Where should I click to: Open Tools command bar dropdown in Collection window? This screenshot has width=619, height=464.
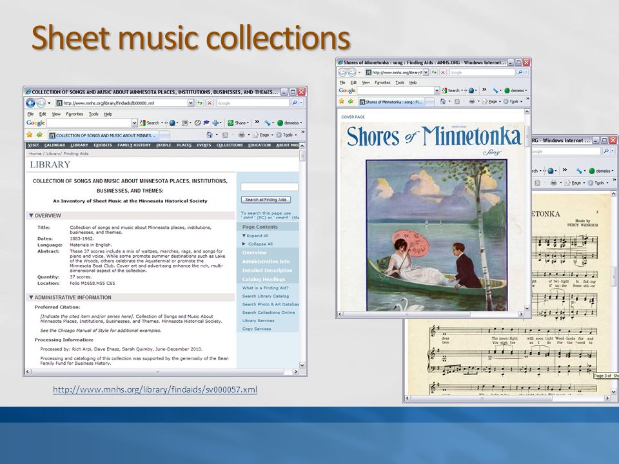[x=296, y=135]
